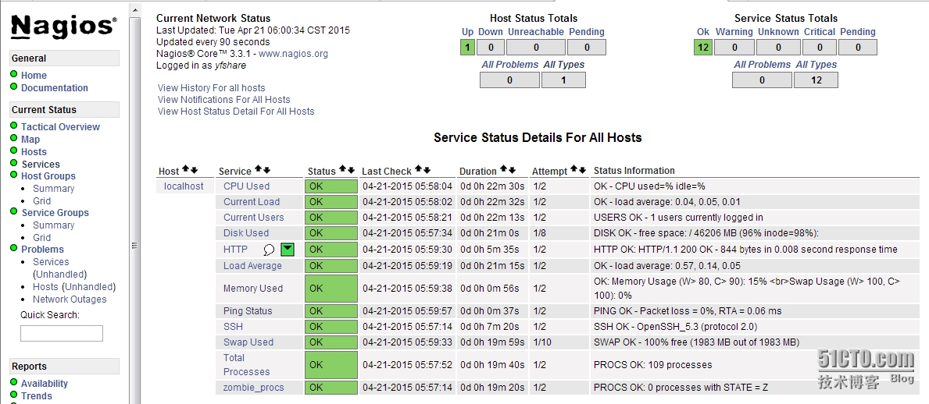Viewport: 929px width, 404px height.
Task: Open Service Groups Grid
Action: click(x=41, y=238)
